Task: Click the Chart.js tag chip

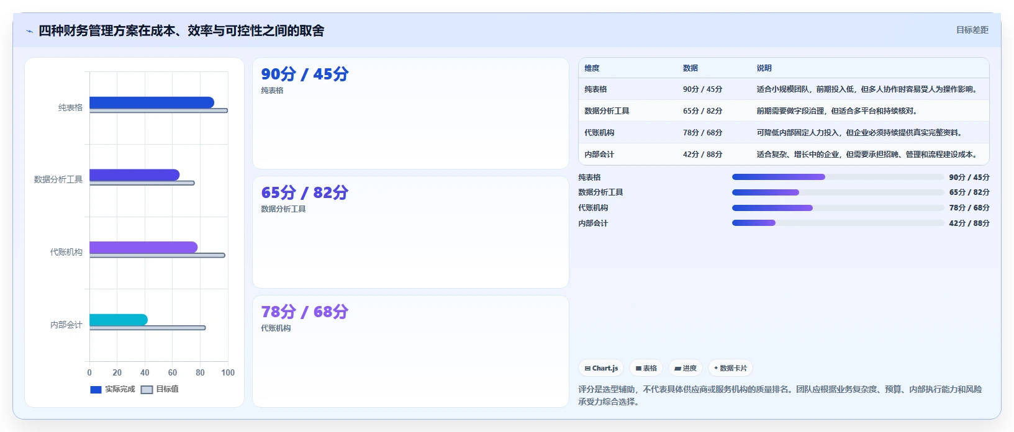Action: tap(601, 368)
